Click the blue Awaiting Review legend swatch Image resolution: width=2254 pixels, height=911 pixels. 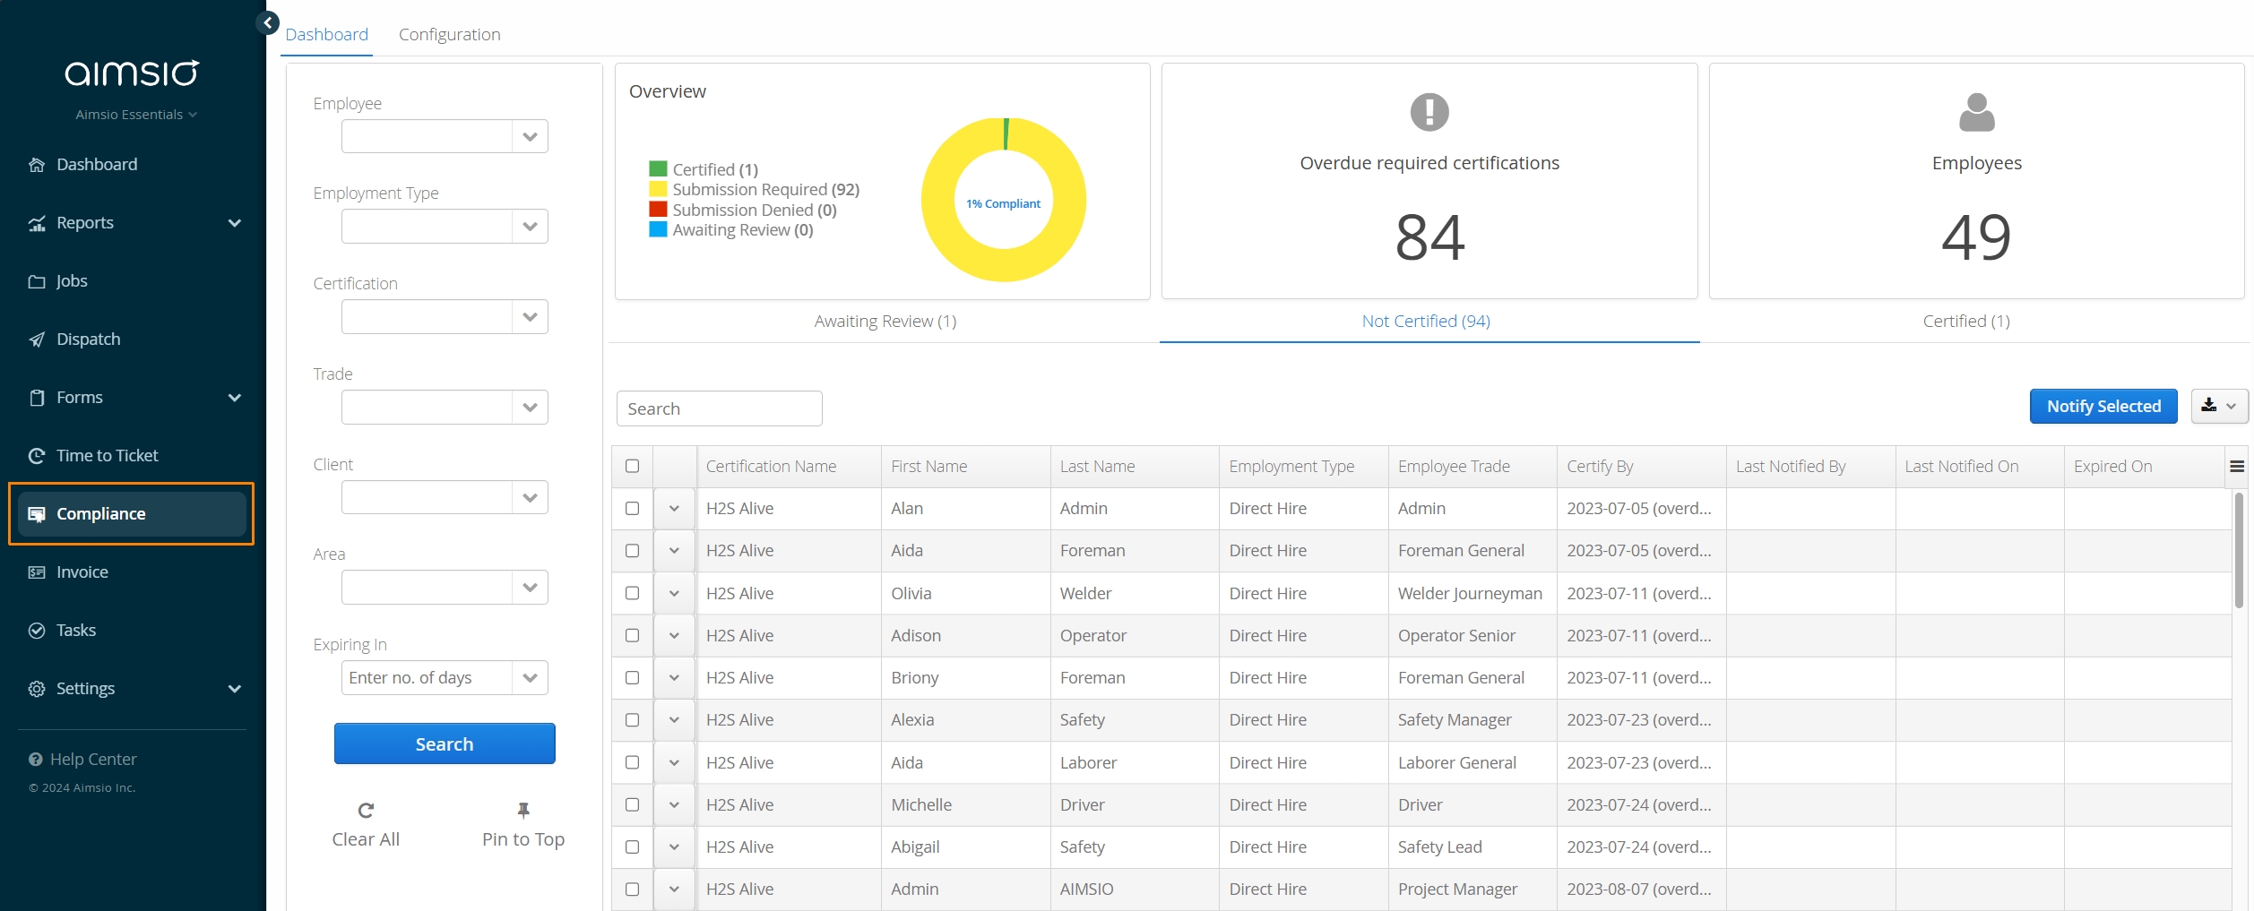[x=658, y=229]
